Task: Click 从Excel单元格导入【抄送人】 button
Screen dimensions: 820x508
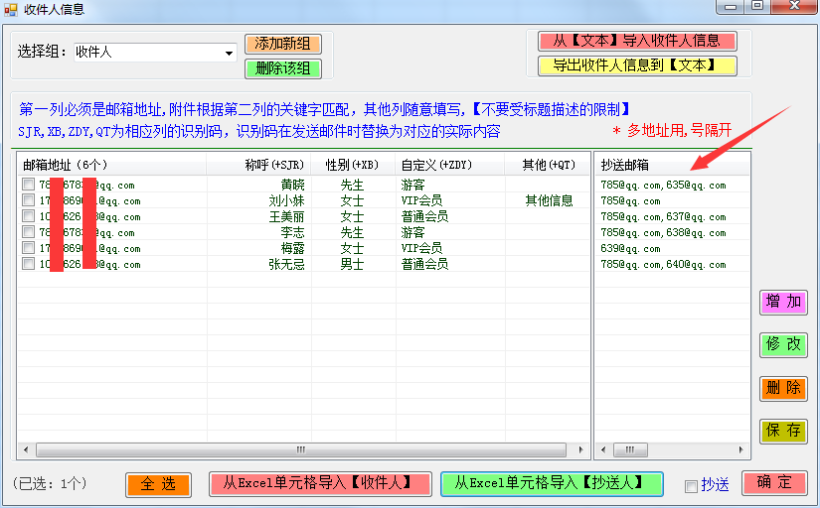Action: 552,483
